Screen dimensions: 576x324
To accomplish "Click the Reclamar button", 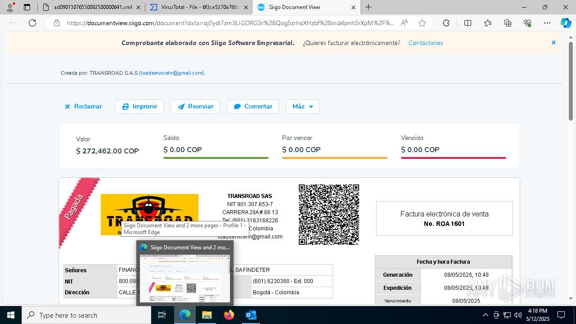I will (x=84, y=107).
